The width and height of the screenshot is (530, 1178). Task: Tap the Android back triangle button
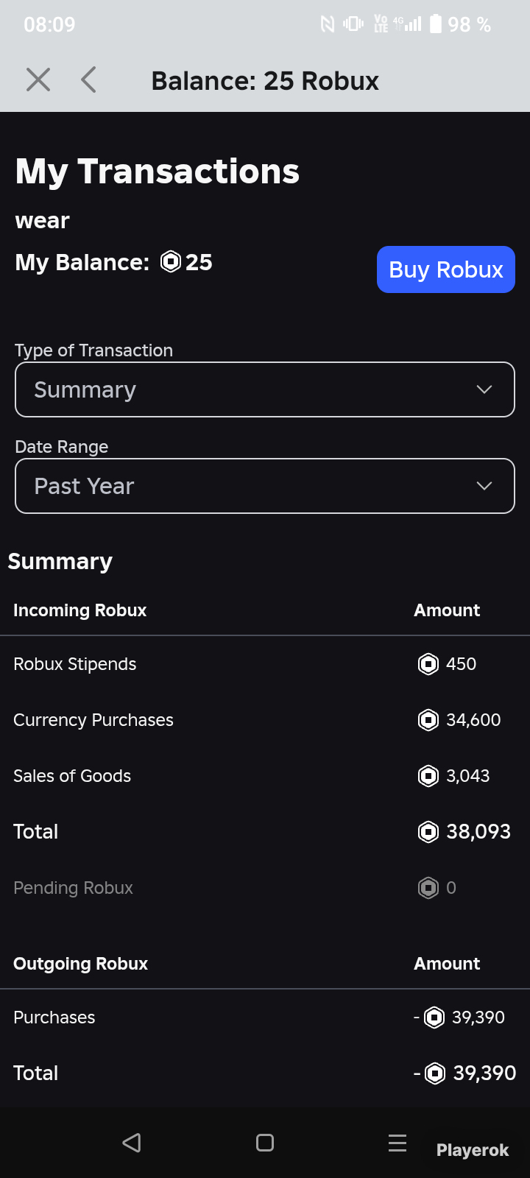[132, 1143]
